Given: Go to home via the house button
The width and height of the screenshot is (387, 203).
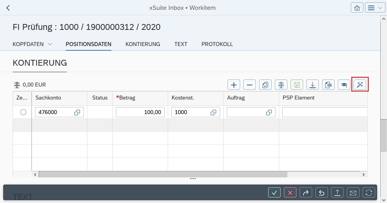Looking at the screenshot, I should pyautogui.click(x=357, y=8).
